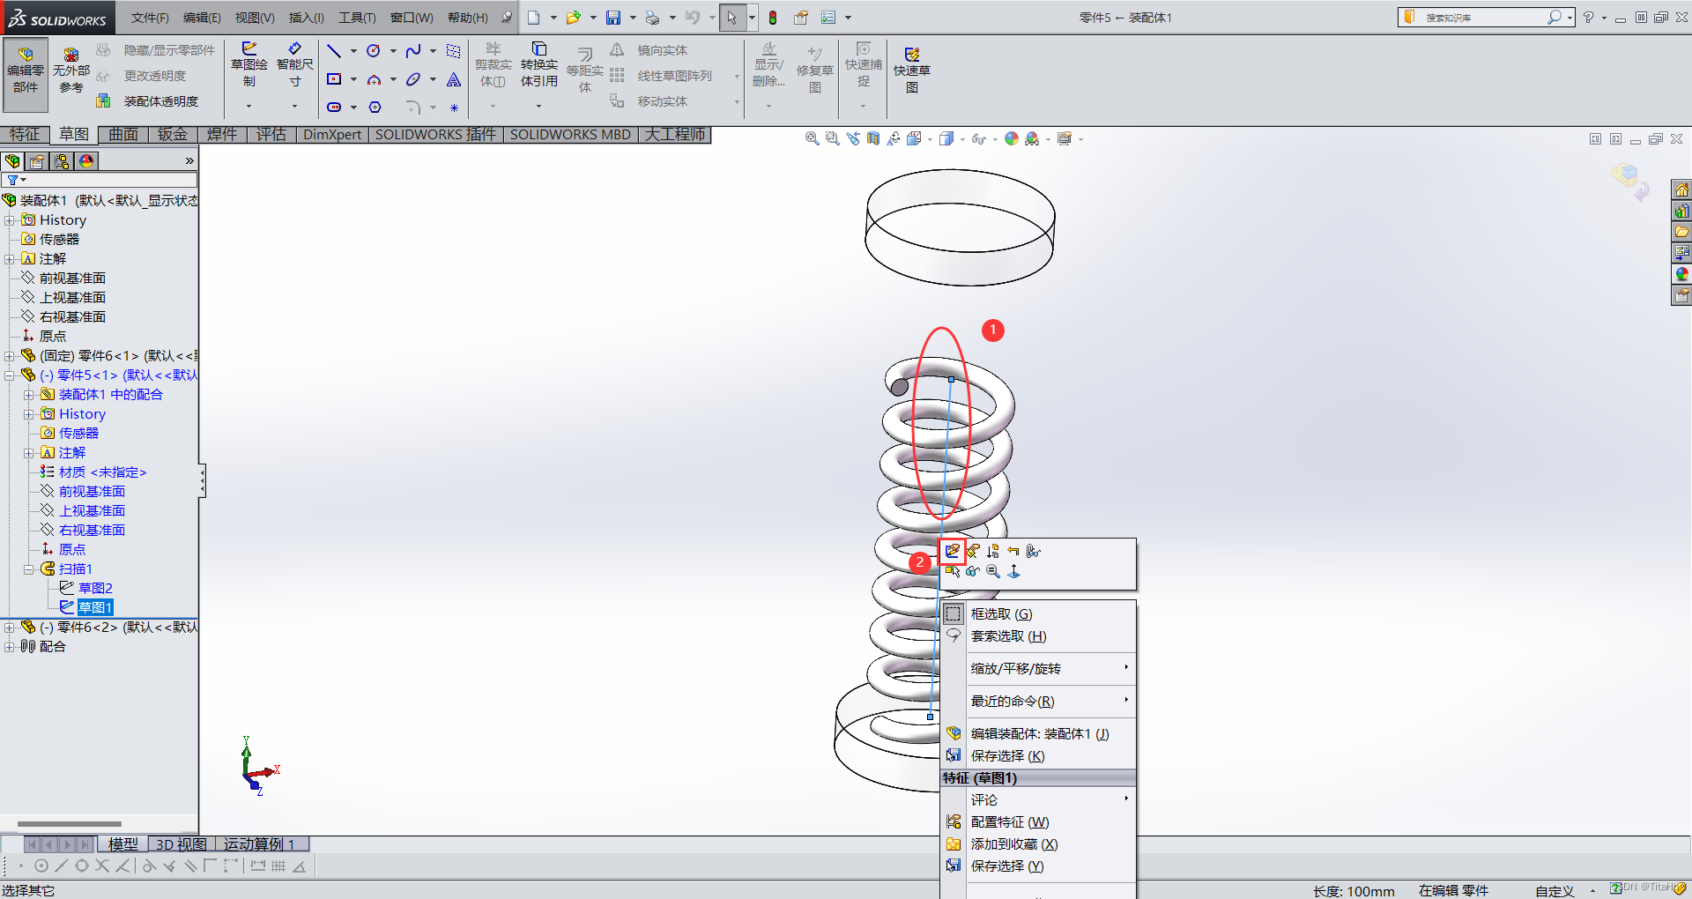Select the Corner Rectangle sketch tool
Image resolution: width=1692 pixels, height=899 pixels.
click(334, 79)
